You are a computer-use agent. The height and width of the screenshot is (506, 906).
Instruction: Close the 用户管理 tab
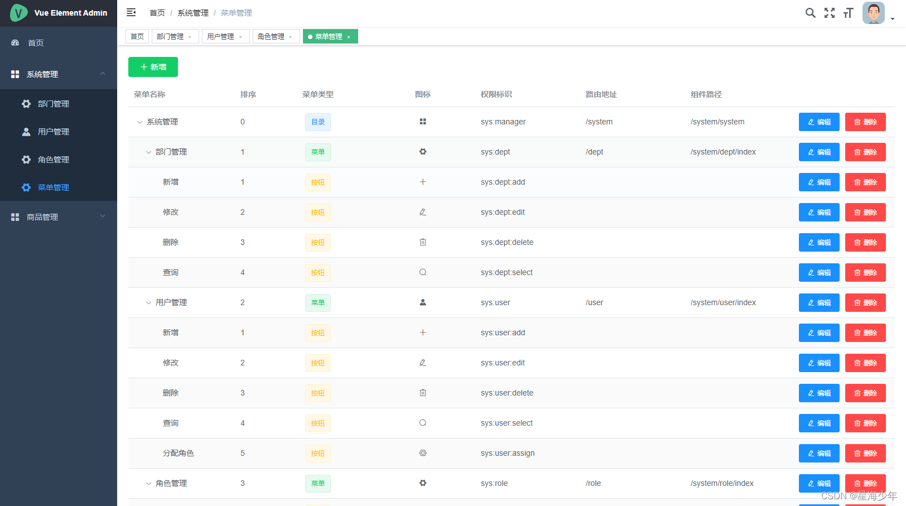pos(240,37)
